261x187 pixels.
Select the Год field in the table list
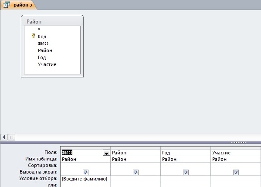click(42, 57)
